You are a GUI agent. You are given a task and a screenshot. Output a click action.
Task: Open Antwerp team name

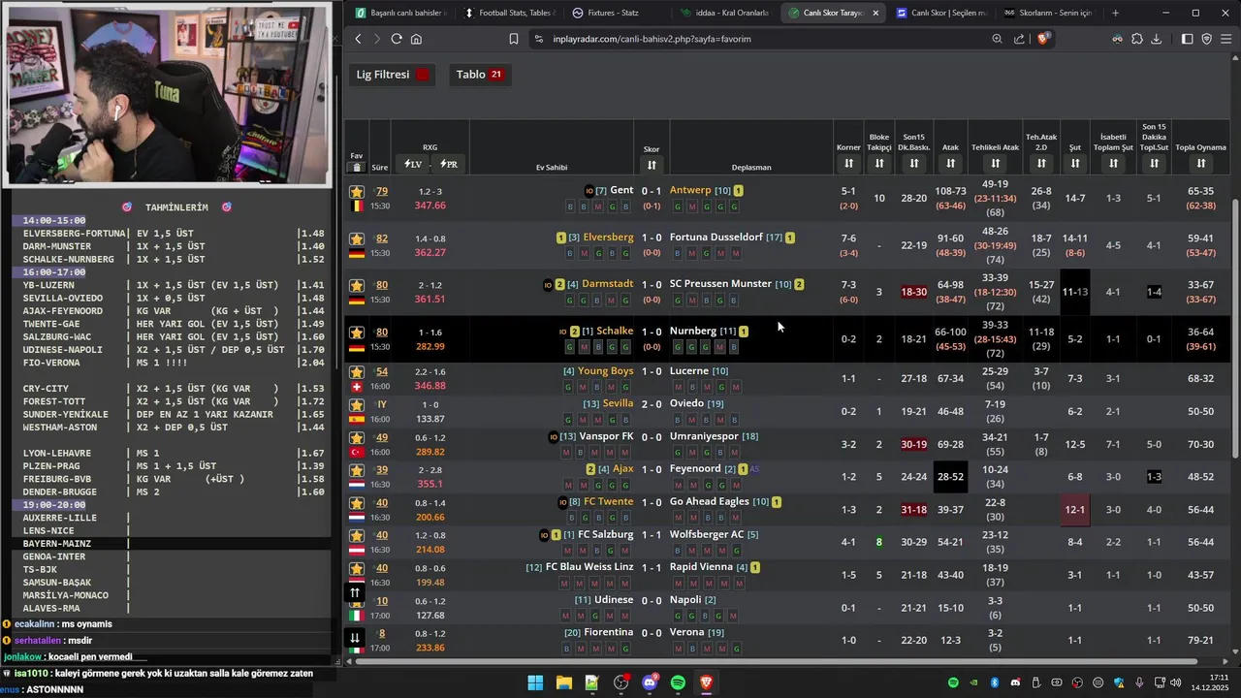coord(690,190)
